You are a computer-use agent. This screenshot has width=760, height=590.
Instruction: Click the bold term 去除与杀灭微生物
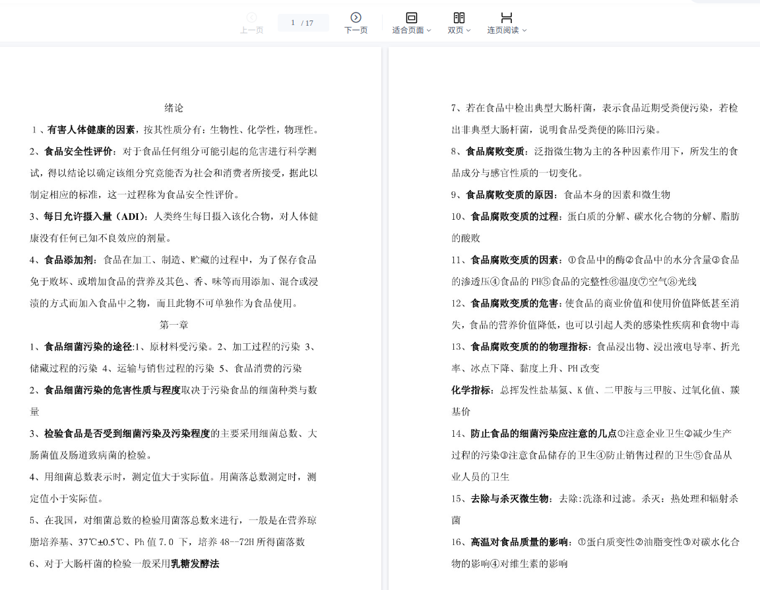(509, 499)
